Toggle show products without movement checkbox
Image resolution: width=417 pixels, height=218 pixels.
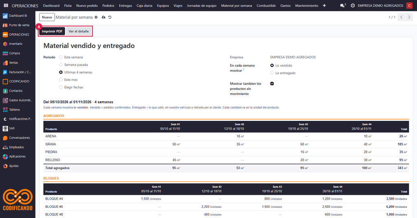click(x=272, y=84)
